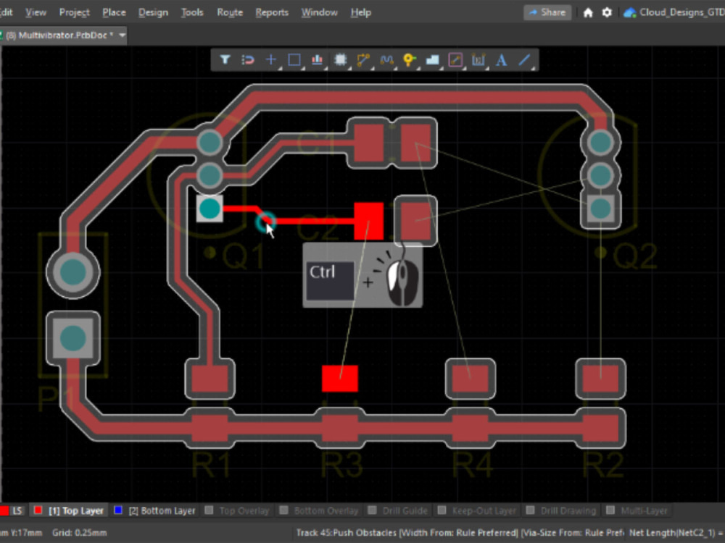Click the round pad of P1
725x543 pixels.
73,272
